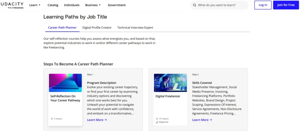Click the 2 Hours duration text
The height and width of the screenshot is (132, 300).
coord(58,119)
